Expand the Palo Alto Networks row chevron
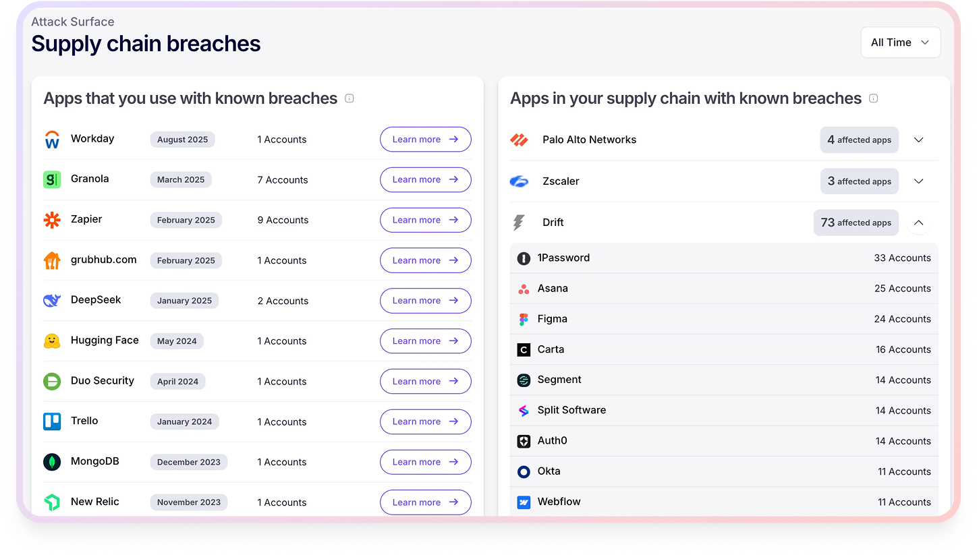 click(918, 140)
